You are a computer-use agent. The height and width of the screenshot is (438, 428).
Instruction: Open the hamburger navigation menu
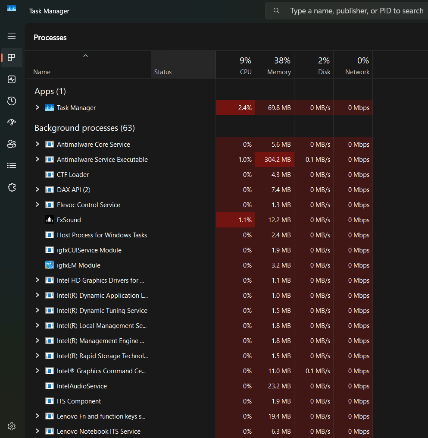12,36
